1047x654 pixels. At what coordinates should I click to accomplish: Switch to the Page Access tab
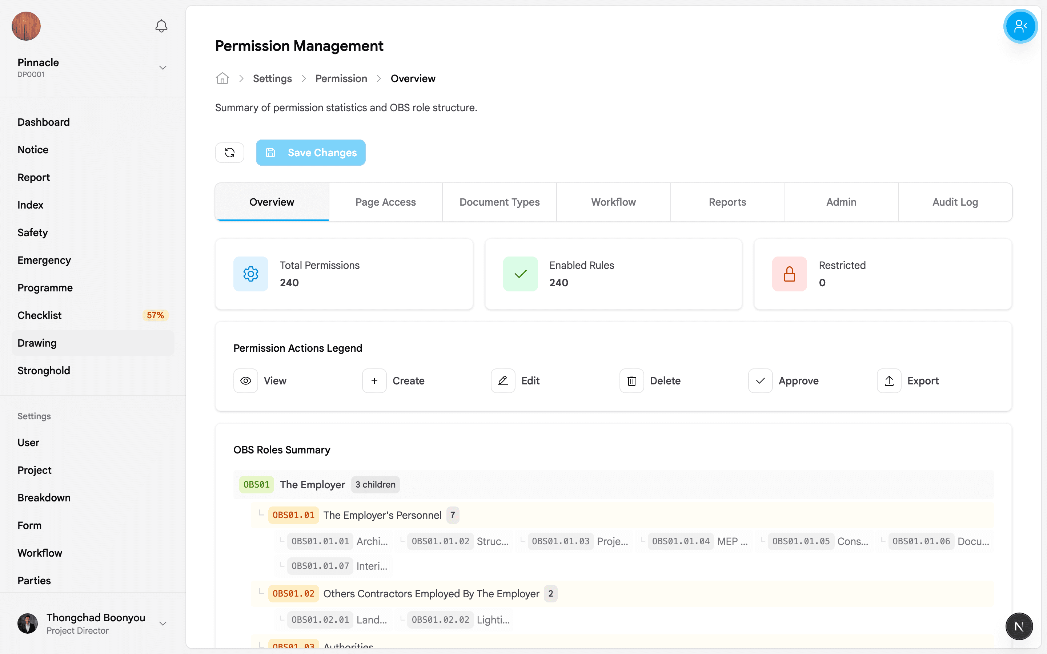point(385,202)
